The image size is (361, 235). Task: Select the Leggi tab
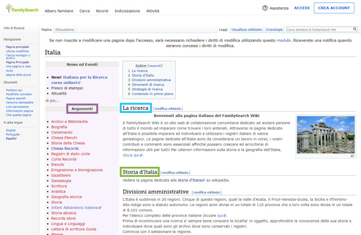tap(223, 29)
